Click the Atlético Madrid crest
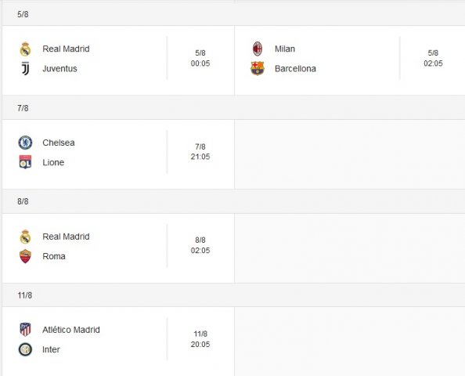The image size is (465, 376). tap(26, 330)
